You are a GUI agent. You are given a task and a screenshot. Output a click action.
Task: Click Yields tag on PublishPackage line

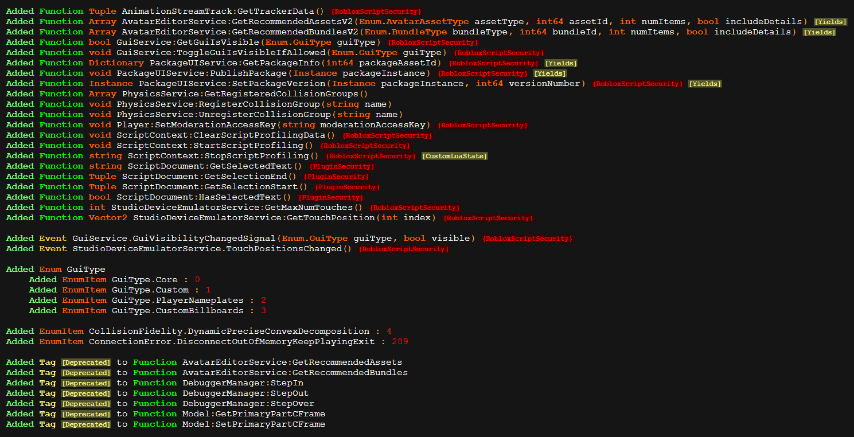(x=549, y=73)
